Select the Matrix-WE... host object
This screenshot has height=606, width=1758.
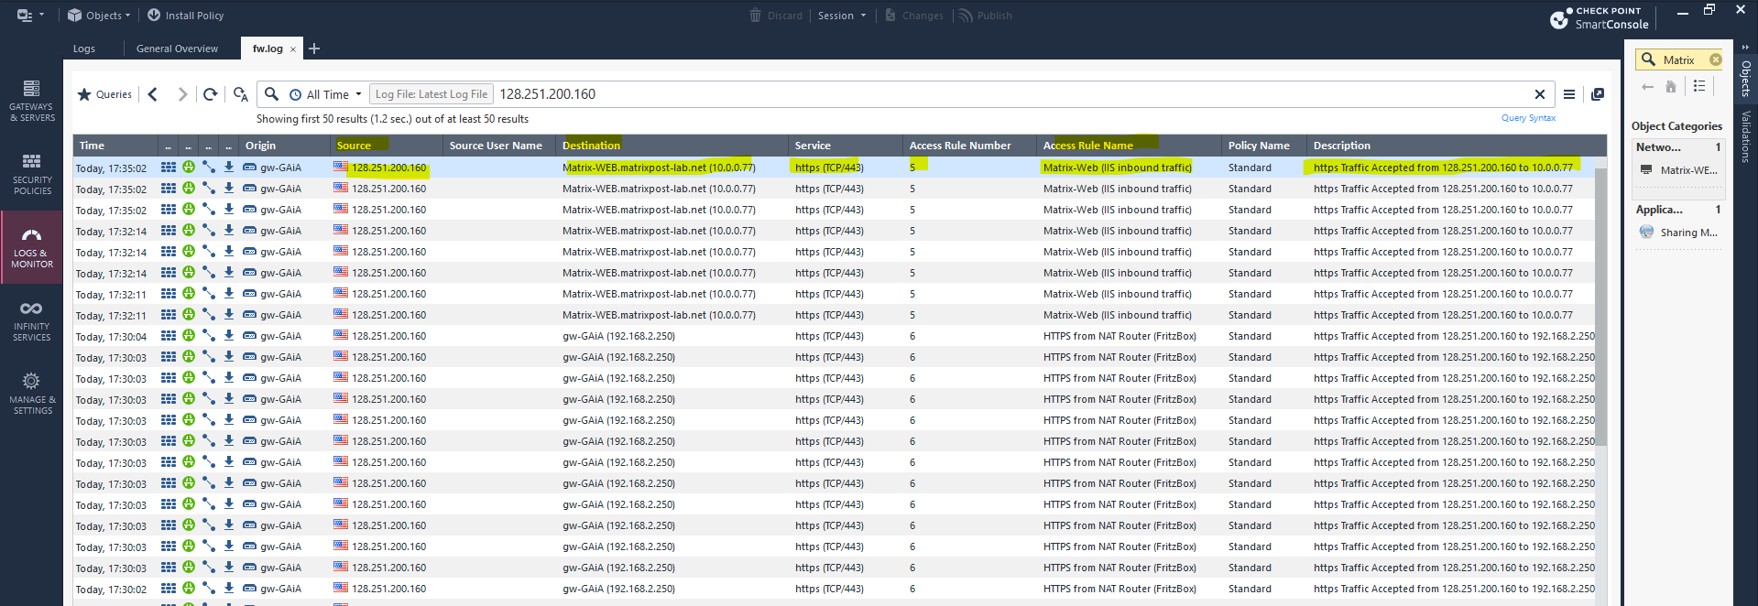[x=1679, y=170]
